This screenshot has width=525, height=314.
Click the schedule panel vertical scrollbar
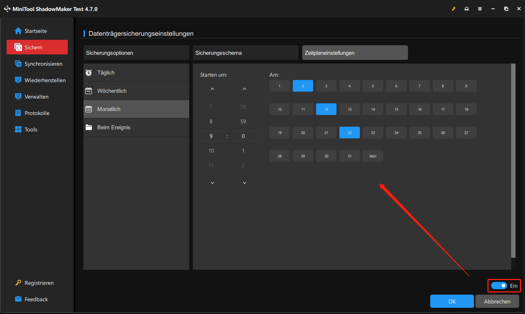tap(513, 161)
